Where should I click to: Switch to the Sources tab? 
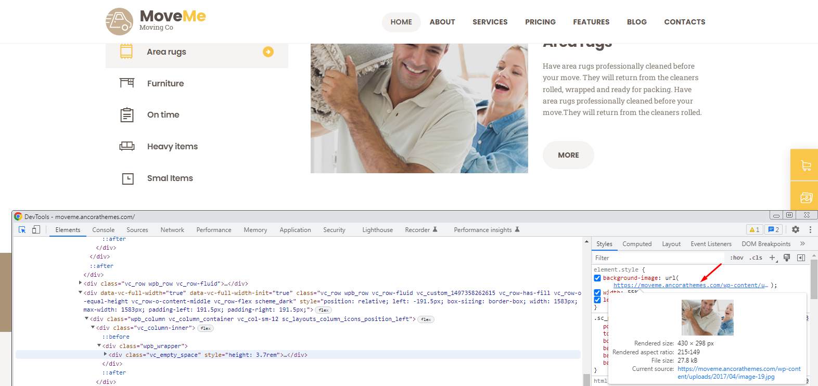click(x=137, y=229)
